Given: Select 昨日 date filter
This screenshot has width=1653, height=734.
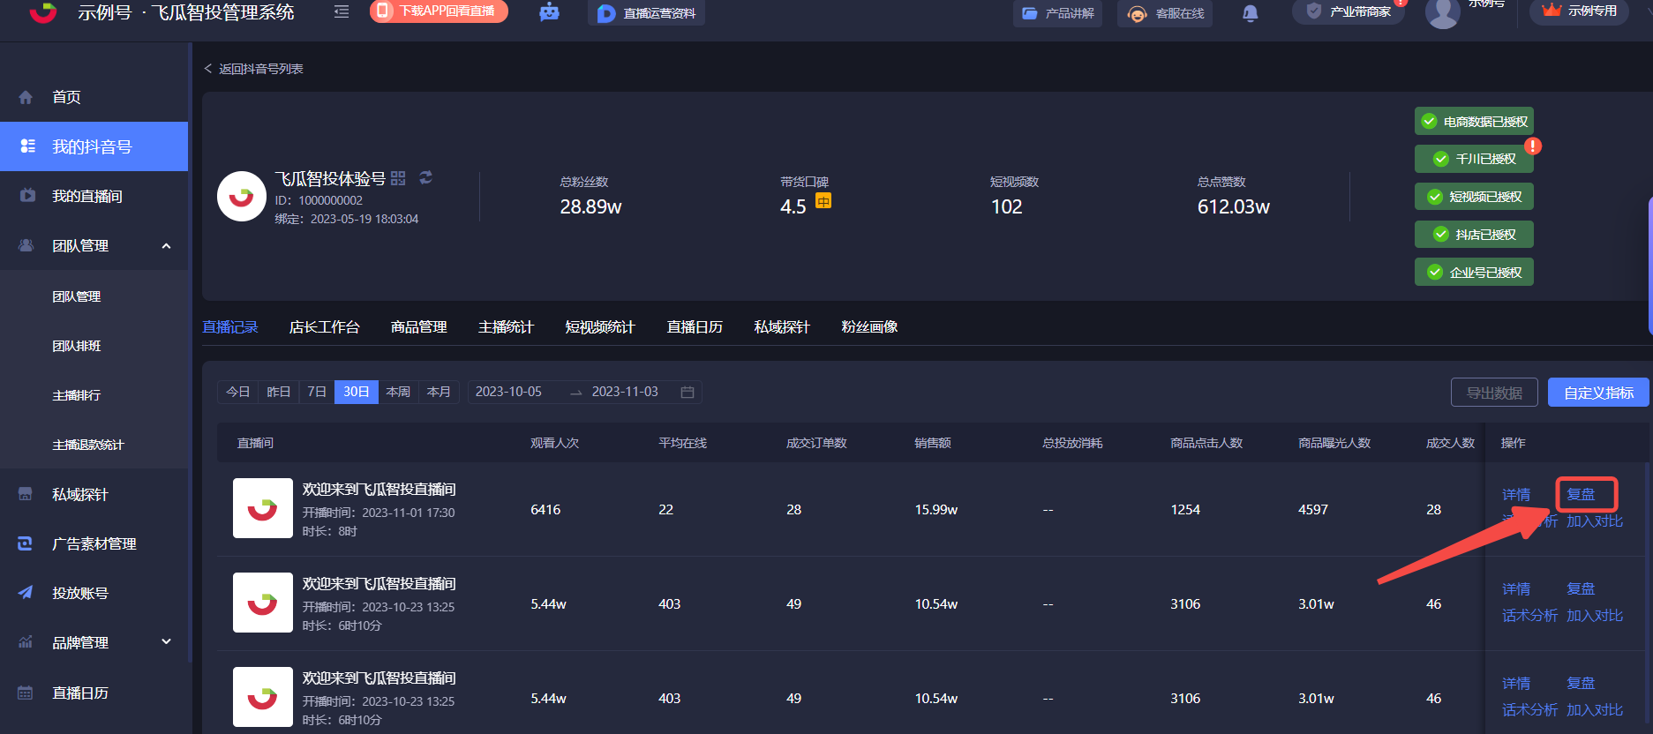Looking at the screenshot, I should [279, 392].
